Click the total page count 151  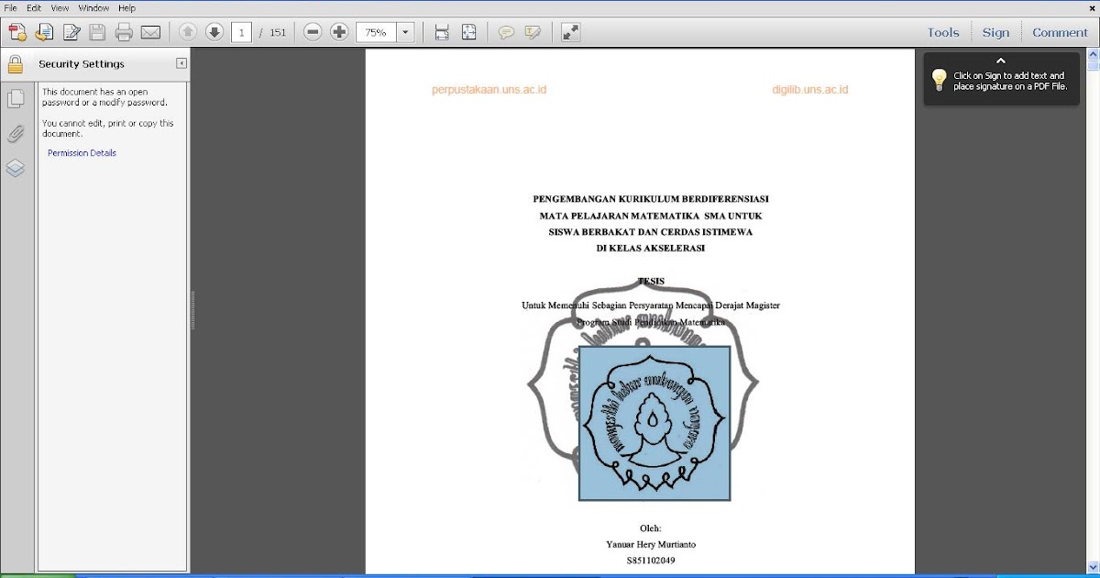[278, 32]
